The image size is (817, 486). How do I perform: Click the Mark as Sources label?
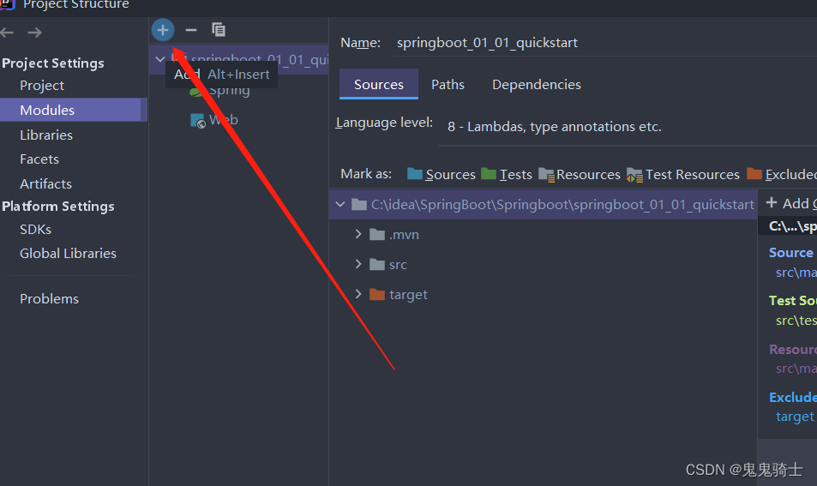[x=450, y=175]
